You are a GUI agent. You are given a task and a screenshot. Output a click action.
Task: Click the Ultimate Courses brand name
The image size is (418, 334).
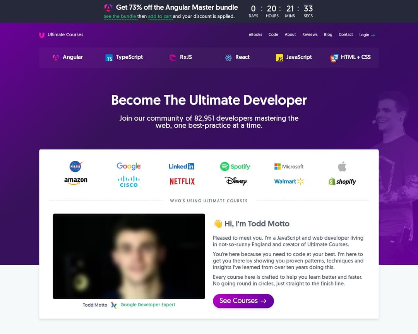point(65,35)
